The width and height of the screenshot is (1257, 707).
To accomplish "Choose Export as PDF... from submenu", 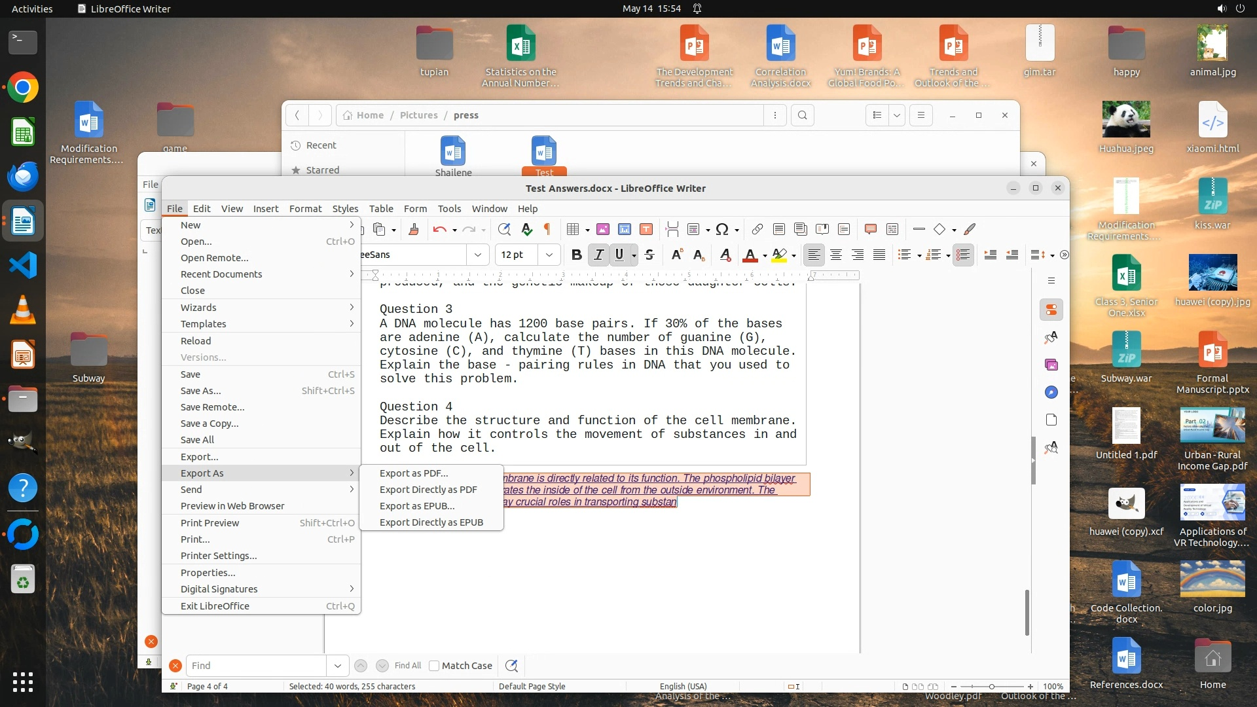I will [414, 473].
